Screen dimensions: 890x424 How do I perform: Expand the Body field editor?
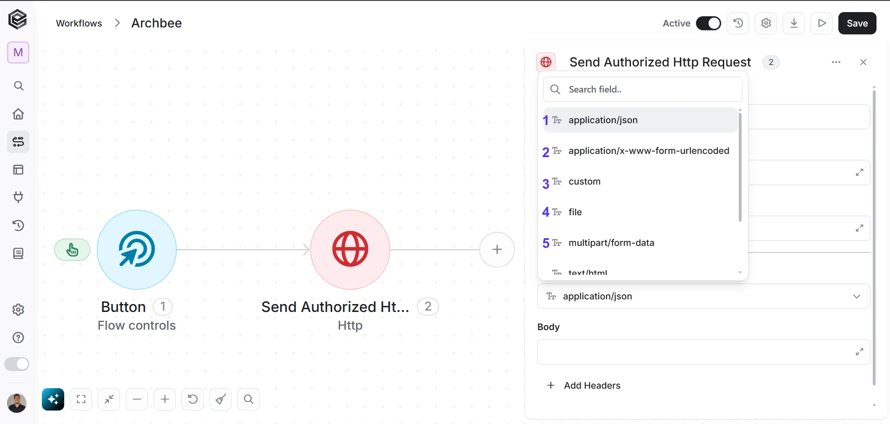coord(859,352)
